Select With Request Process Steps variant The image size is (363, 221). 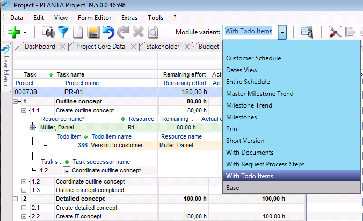click(x=292, y=164)
